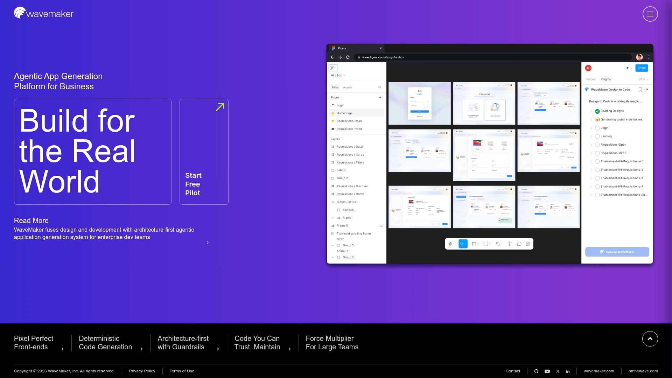The height and width of the screenshot is (378, 672).
Task: Open the Contact link
Action: tap(513, 371)
